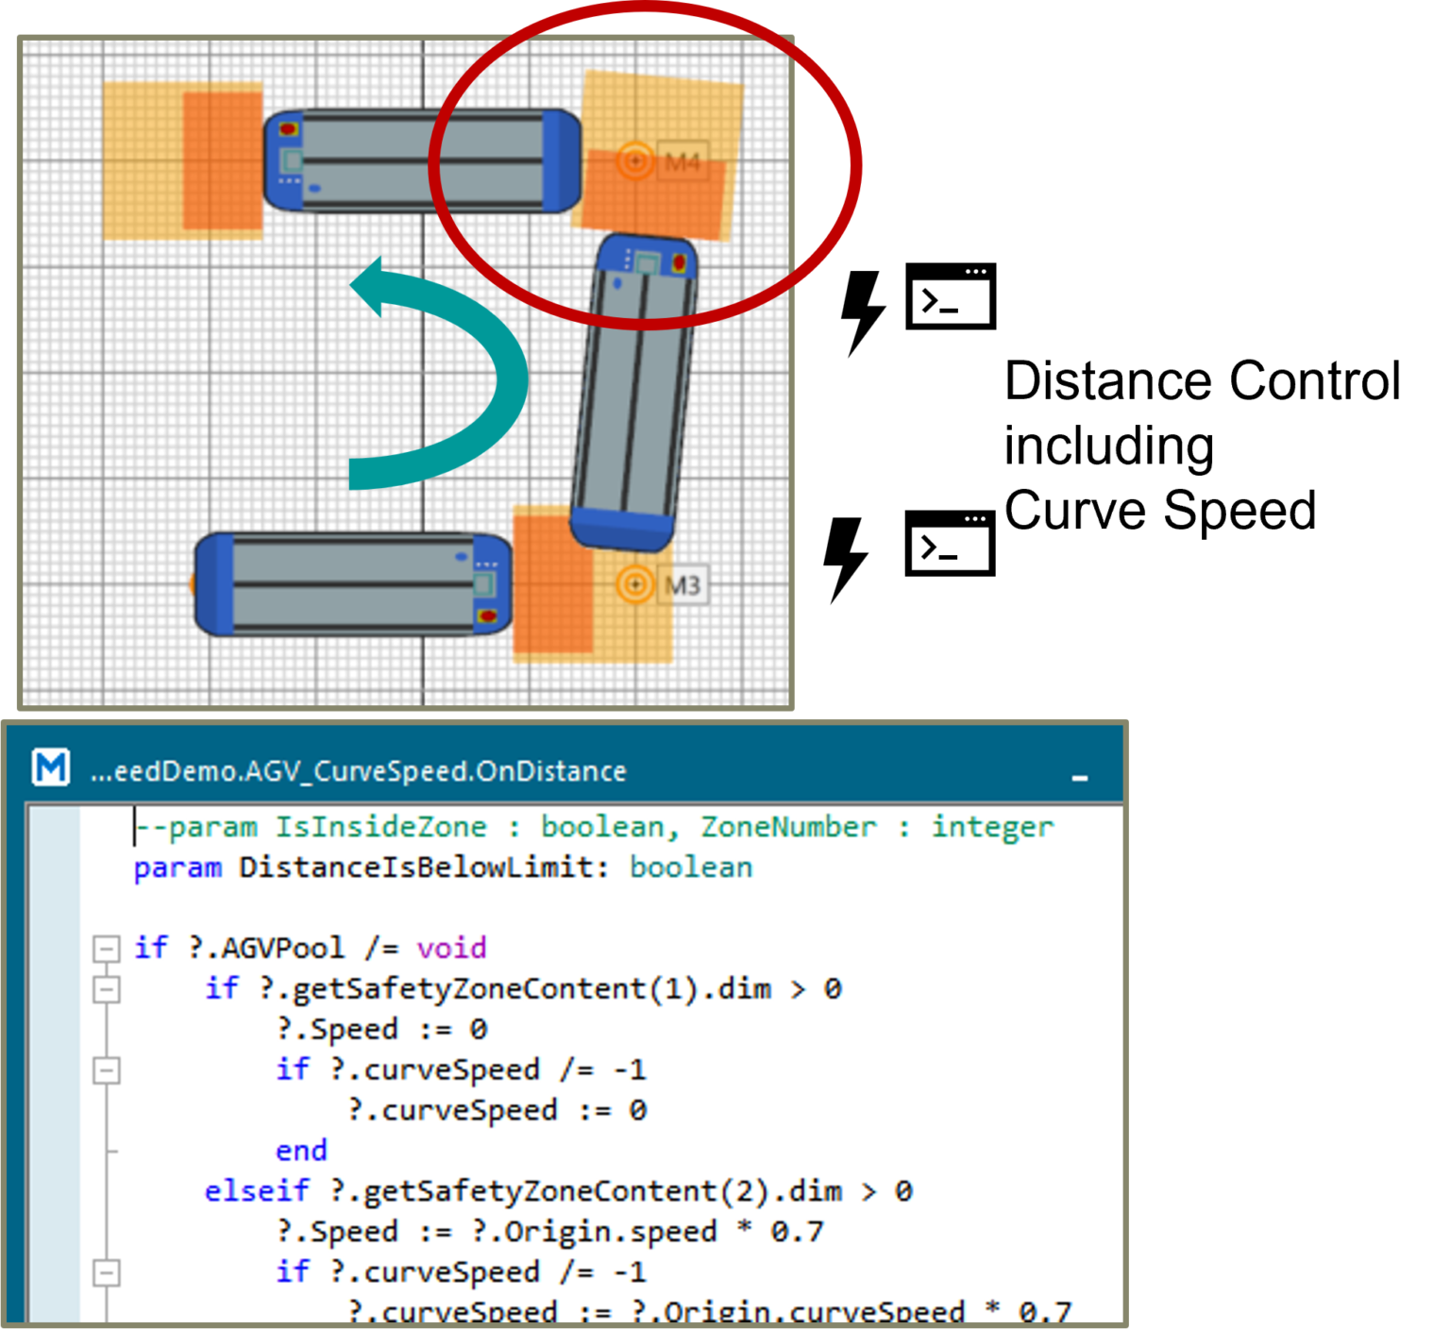Click the orange safety zone beside M3
The width and height of the screenshot is (1450, 1329).
tap(548, 604)
